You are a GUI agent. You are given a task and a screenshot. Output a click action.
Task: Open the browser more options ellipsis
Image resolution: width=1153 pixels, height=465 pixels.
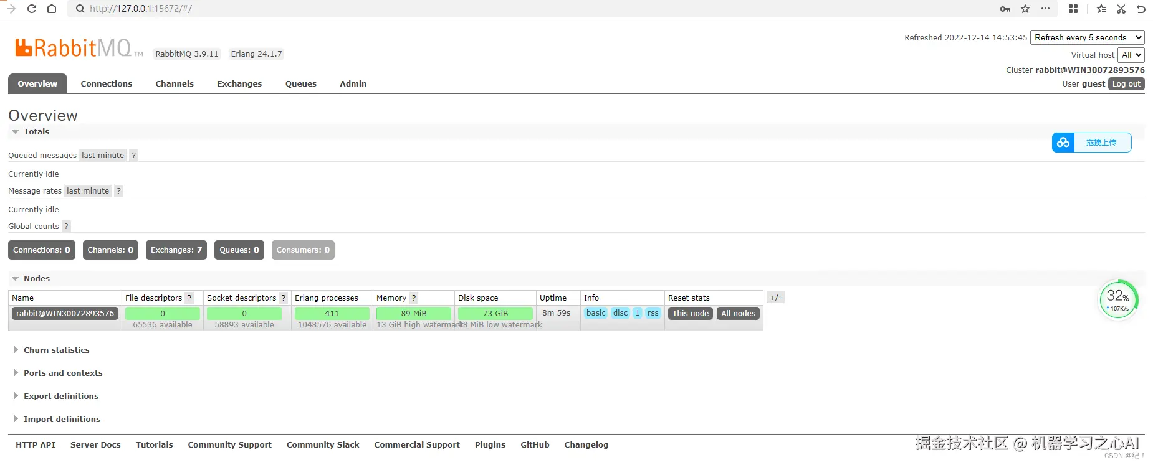(1046, 9)
